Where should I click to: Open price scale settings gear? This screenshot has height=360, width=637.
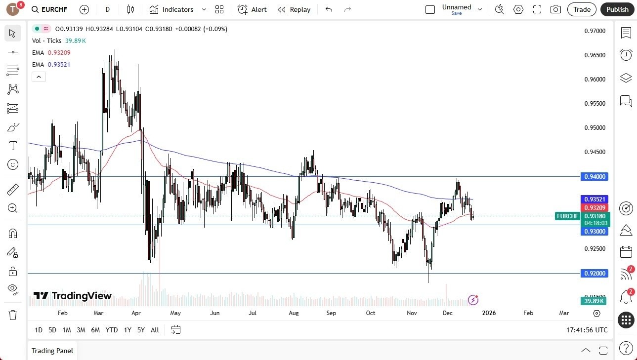(596, 314)
